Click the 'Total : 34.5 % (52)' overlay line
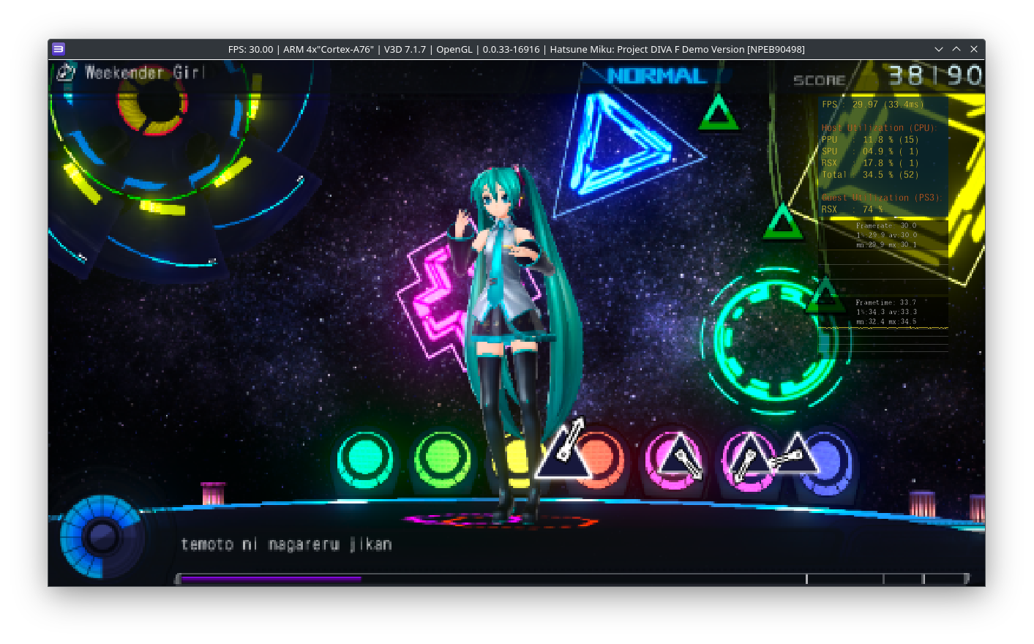The image size is (1034, 644). [869, 175]
